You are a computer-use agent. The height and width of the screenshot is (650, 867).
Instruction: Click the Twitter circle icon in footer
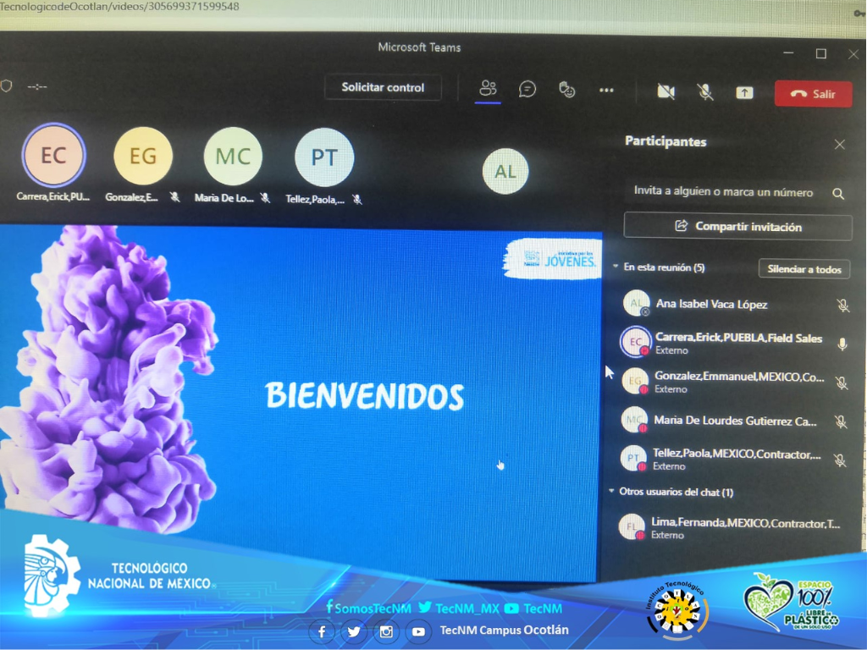354,631
